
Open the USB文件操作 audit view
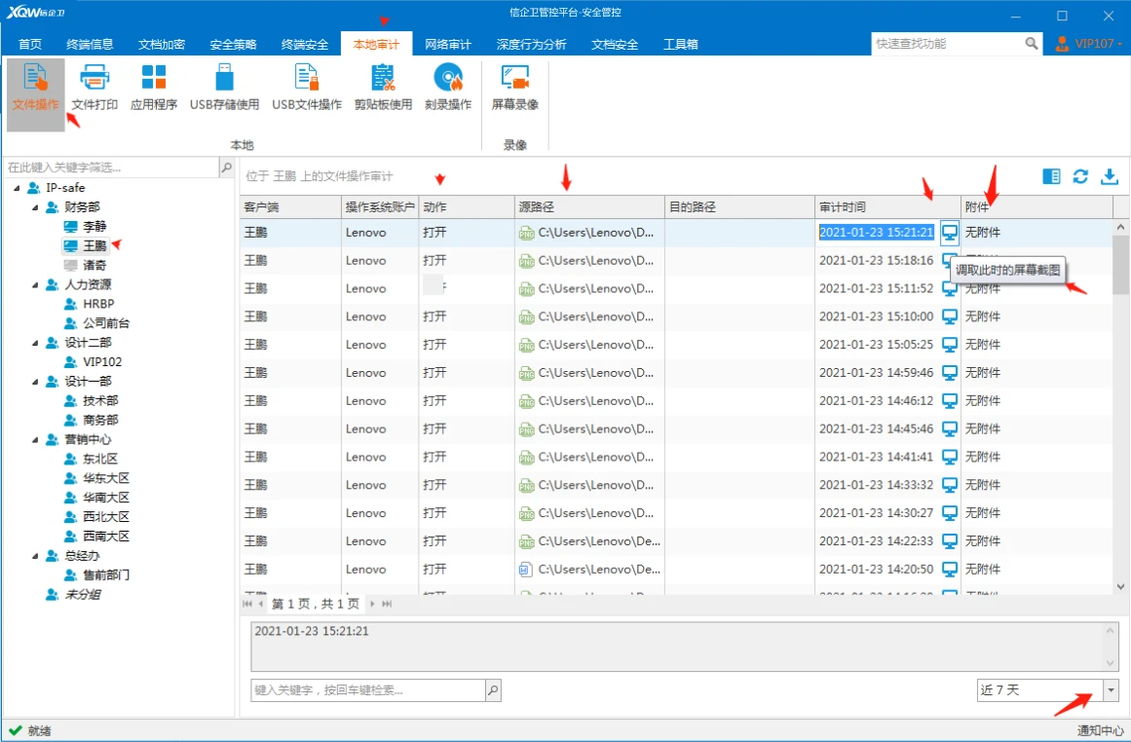pyautogui.click(x=307, y=88)
